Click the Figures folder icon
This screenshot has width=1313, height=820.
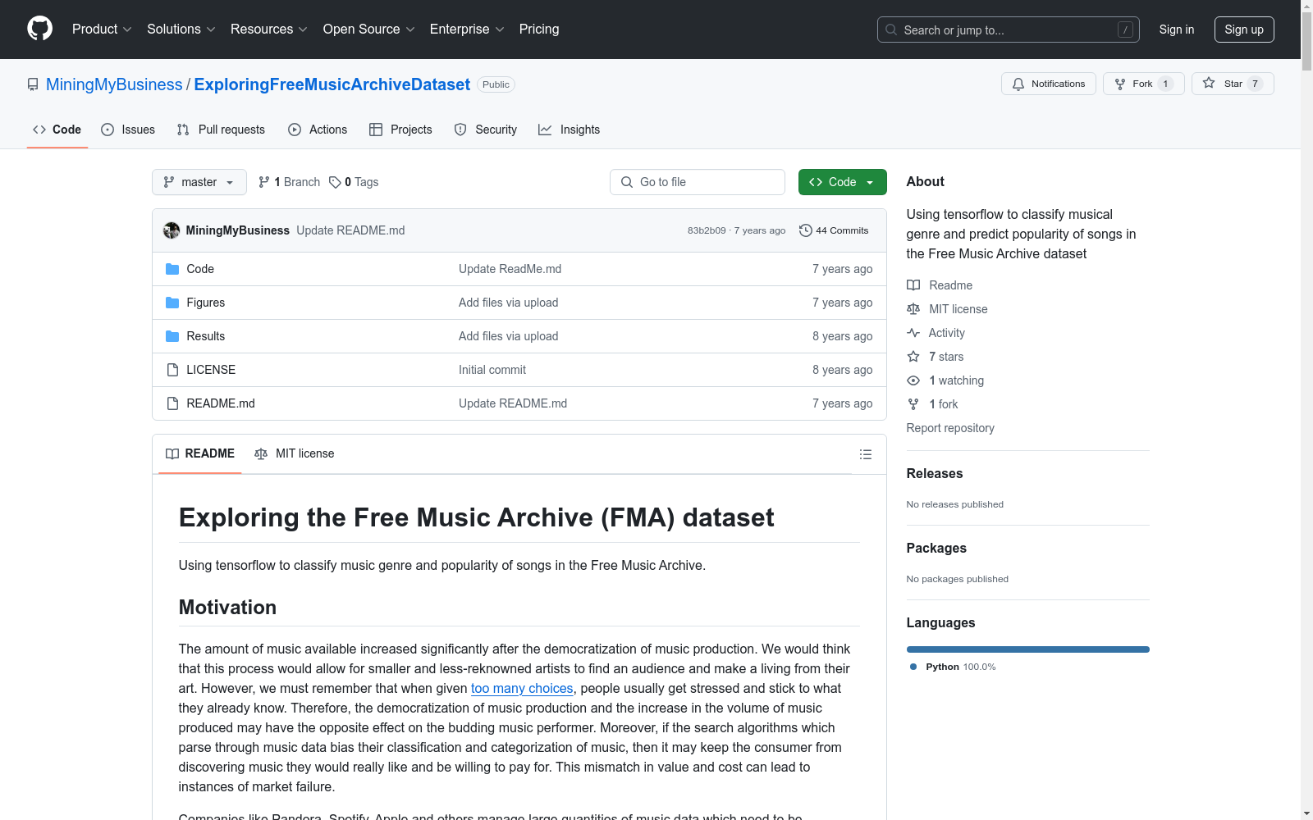point(172,303)
